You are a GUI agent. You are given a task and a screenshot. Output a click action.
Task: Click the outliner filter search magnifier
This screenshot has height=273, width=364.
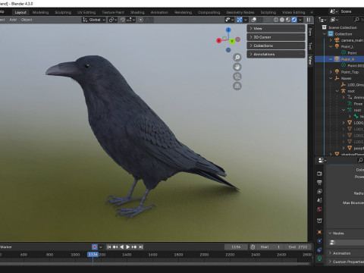(x=356, y=20)
